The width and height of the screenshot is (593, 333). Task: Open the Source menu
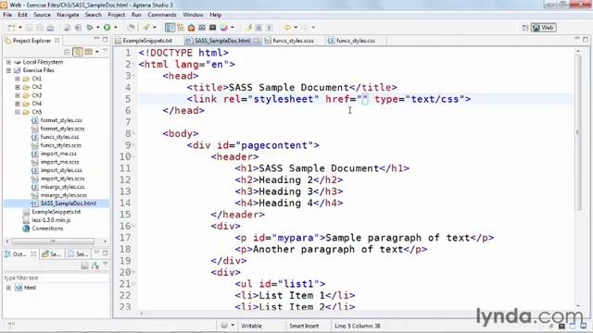[x=42, y=15]
